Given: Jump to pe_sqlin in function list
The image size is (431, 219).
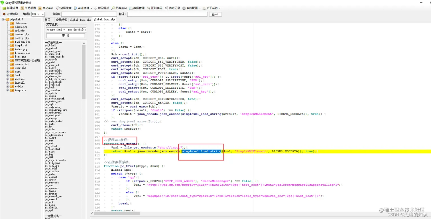Looking at the screenshot, I should point(50,104).
